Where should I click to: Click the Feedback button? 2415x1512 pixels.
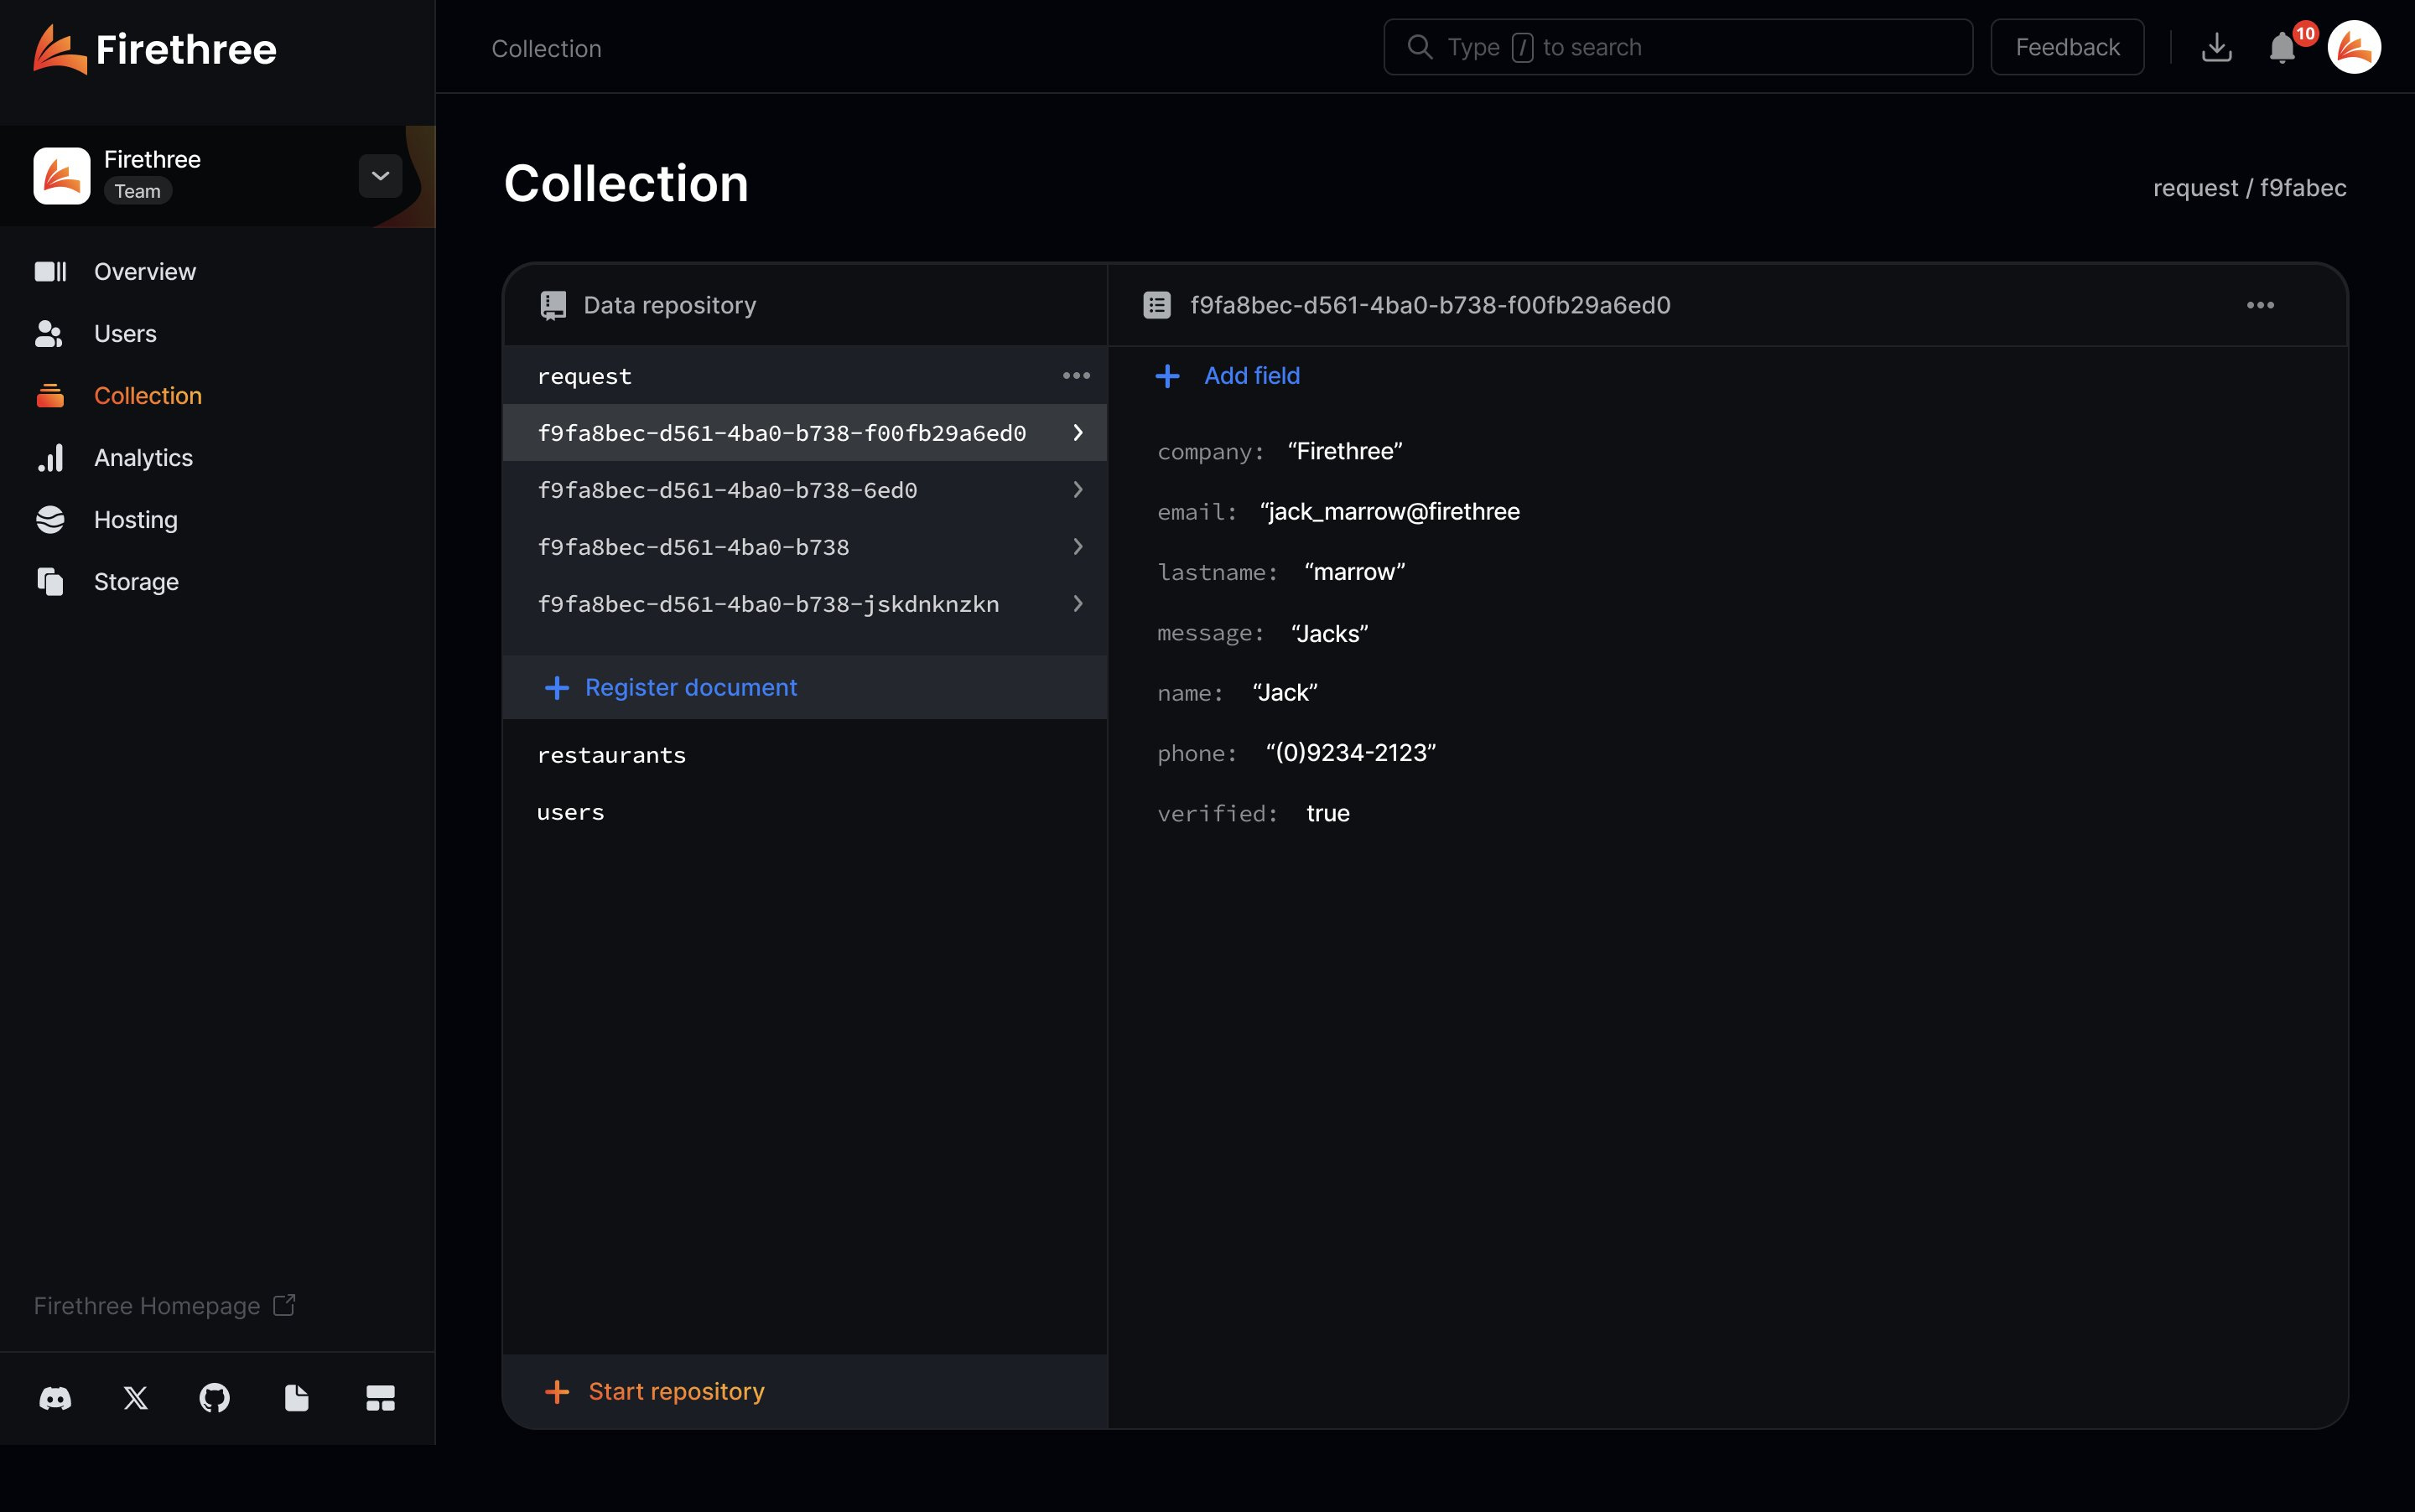pos(2066,47)
